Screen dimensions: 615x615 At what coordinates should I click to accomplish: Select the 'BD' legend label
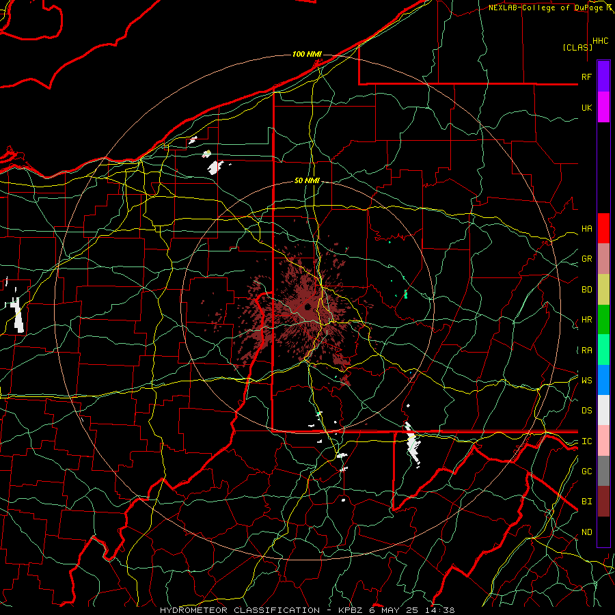(586, 290)
